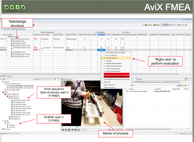Switch to the Analysis tab
The width and height of the screenshot is (194, 142).
(x=9, y=76)
